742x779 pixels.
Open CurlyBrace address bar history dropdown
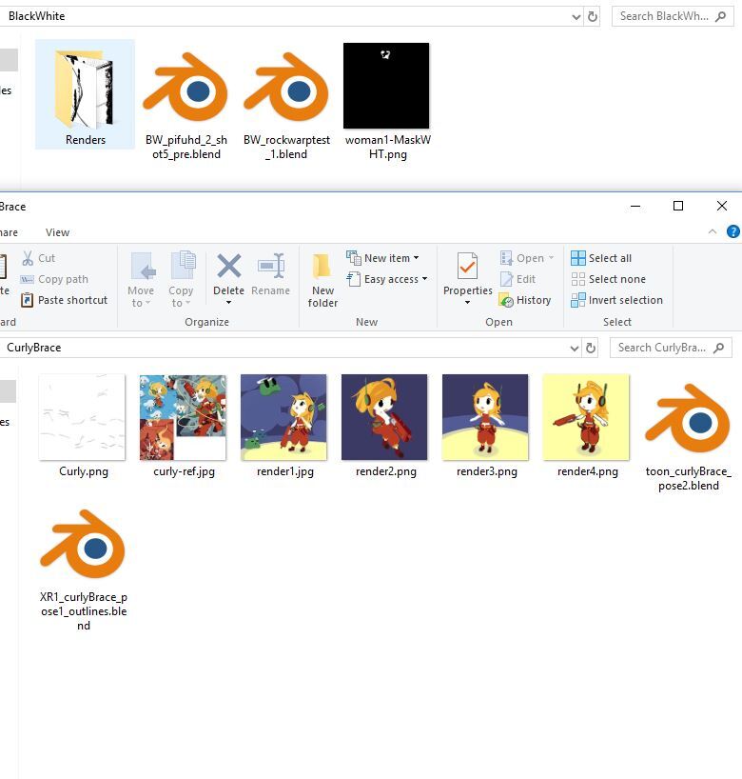tap(575, 348)
